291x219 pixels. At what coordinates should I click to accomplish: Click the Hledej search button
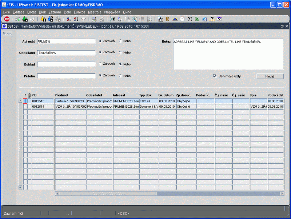point(270,76)
